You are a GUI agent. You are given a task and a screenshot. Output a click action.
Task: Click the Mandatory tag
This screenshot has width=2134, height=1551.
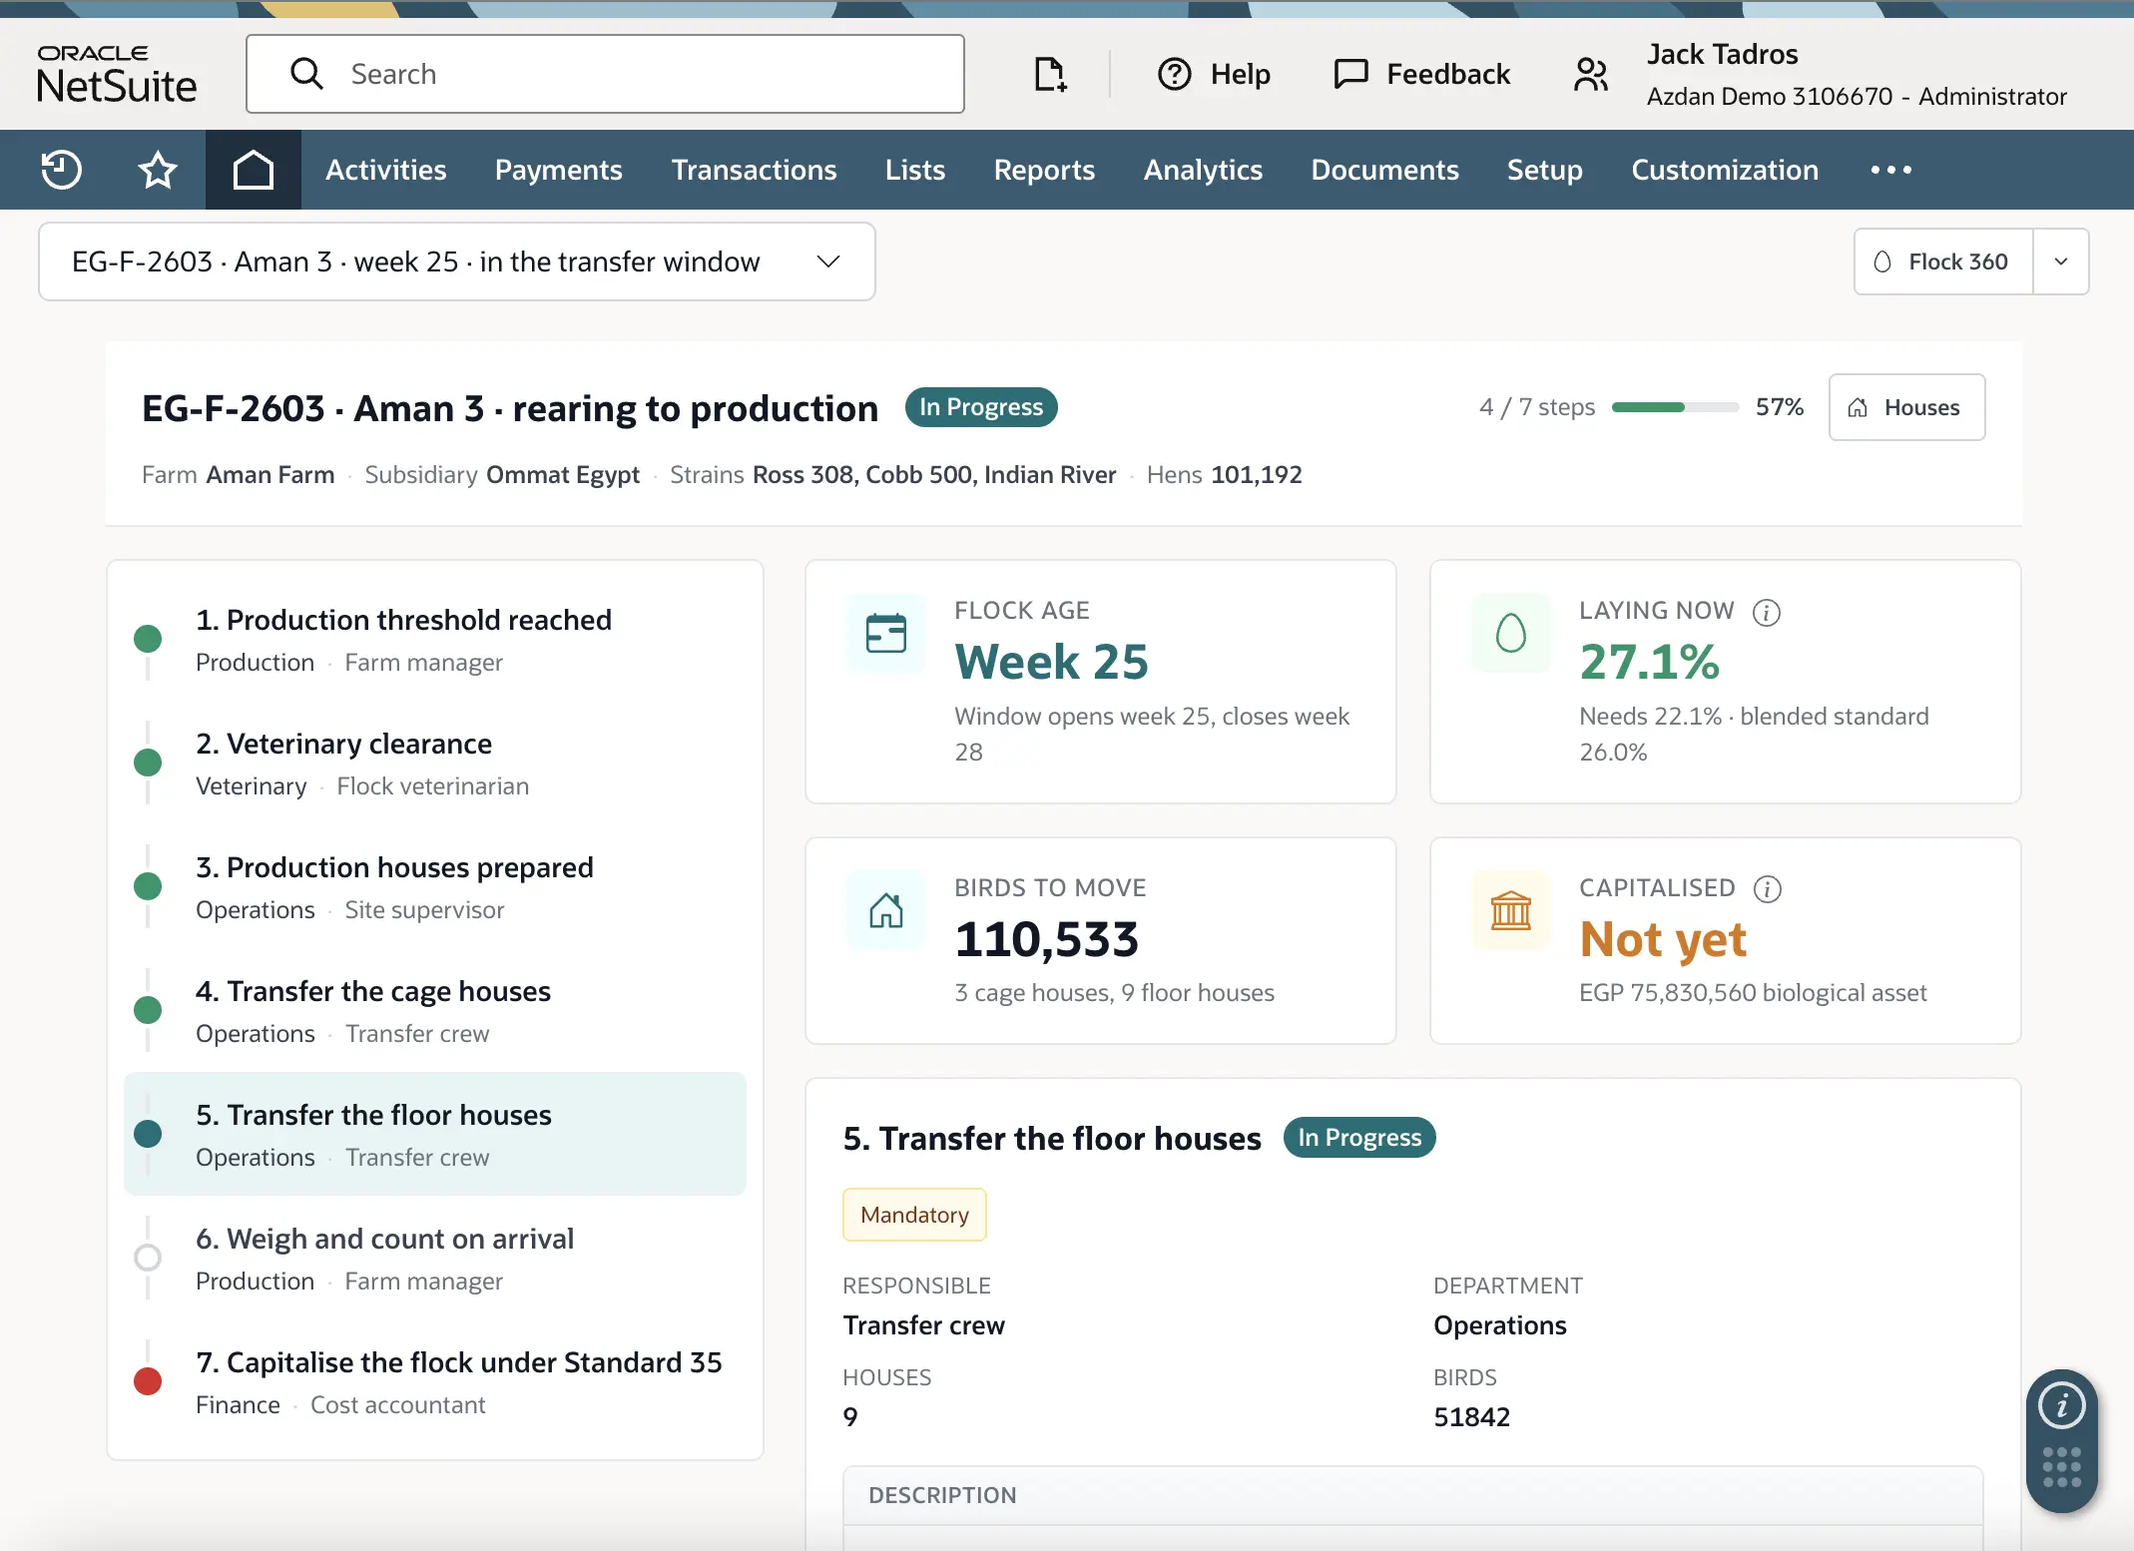point(914,1215)
